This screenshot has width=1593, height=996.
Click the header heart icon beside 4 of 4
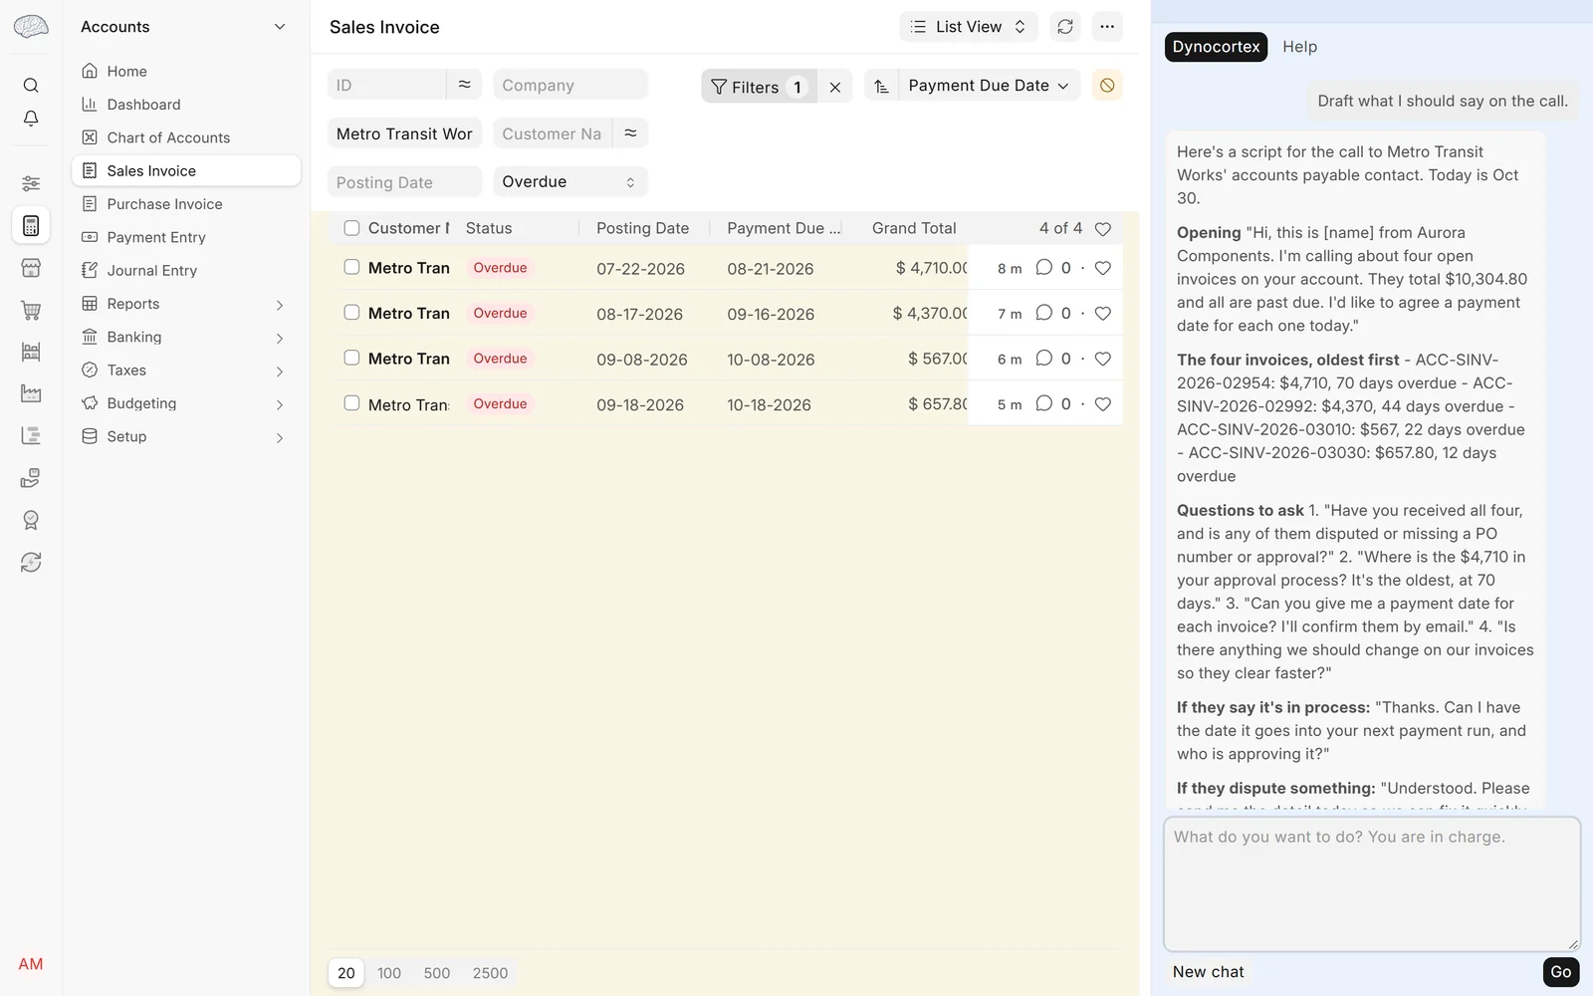point(1103,229)
